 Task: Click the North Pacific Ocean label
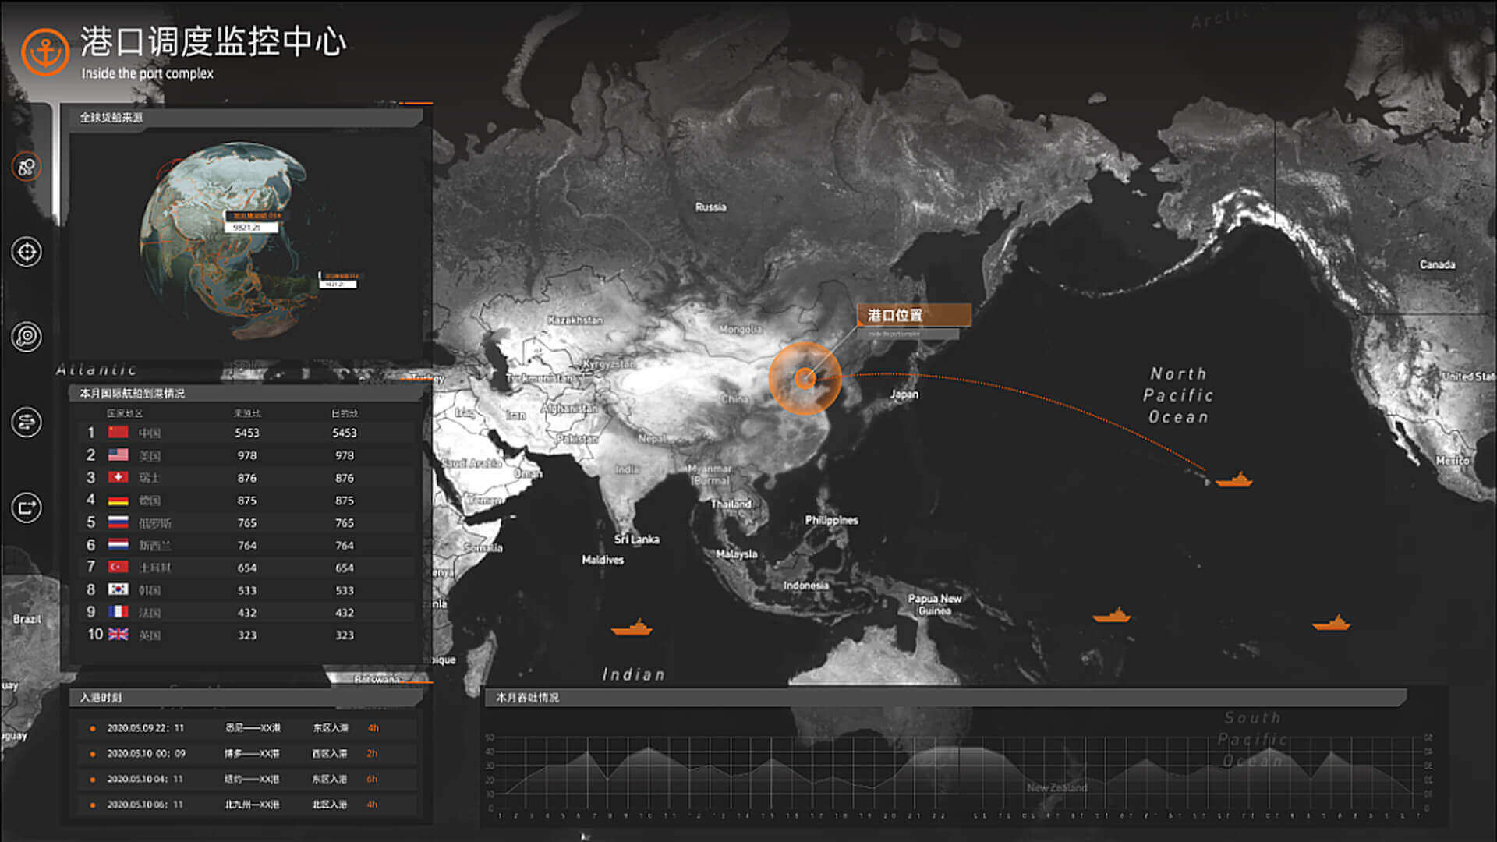(x=1178, y=395)
